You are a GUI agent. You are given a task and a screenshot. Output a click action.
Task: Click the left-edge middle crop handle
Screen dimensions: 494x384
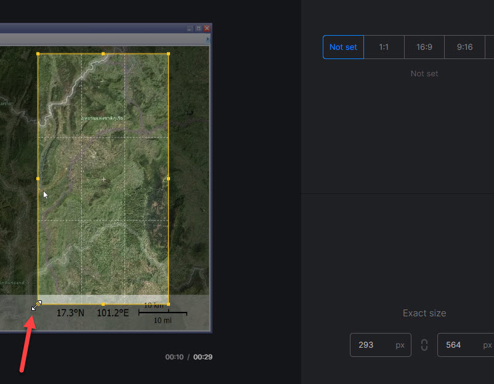(x=39, y=178)
